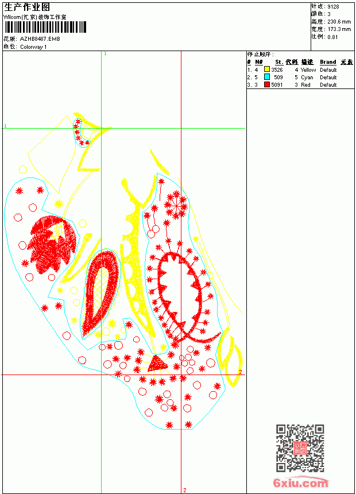Click the design file name AZHB8487.EMB
This screenshot has width=356, height=494.
[x=40, y=39]
